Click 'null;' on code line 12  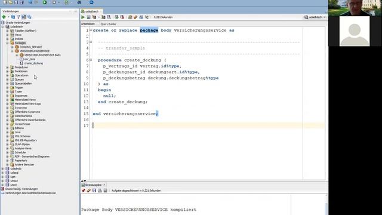(109, 96)
